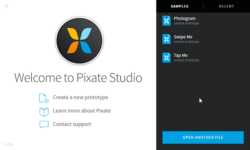
Task: Click the version number 1.7.0 label
Action: 8,145
